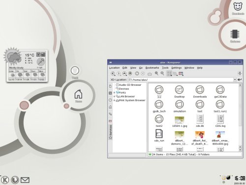Click the stop loading toolbar icon
The image size is (246, 185).
(143, 74)
